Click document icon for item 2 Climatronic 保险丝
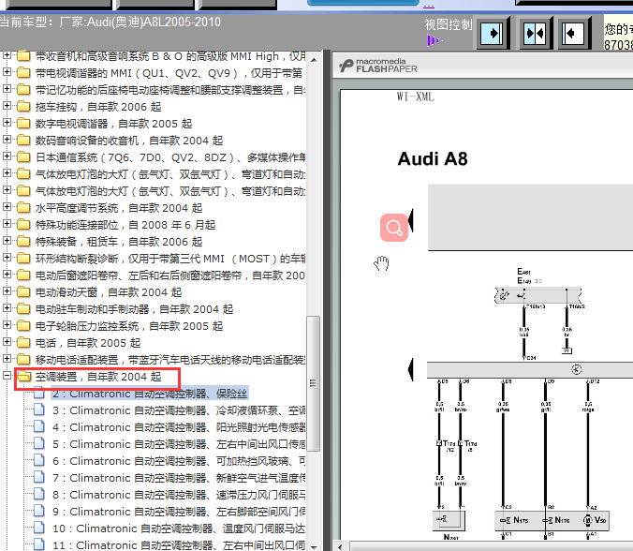633x551 pixels. [x=39, y=393]
